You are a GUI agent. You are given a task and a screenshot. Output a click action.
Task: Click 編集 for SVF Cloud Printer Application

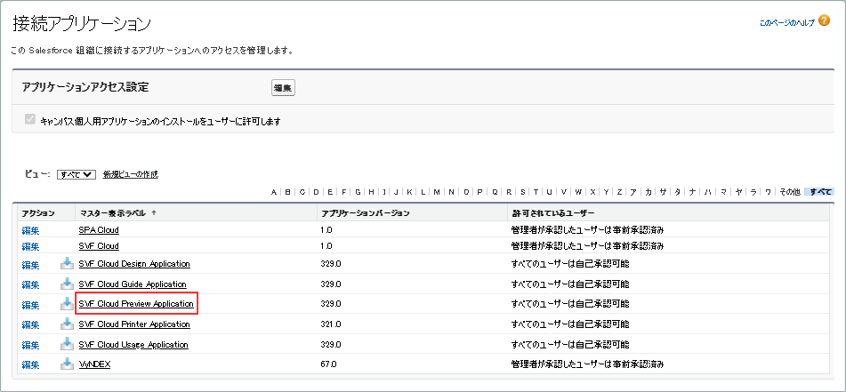coord(31,325)
